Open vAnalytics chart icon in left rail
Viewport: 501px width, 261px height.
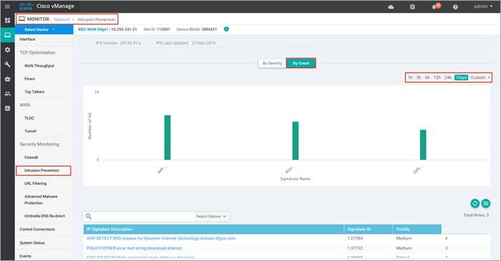tap(7, 108)
